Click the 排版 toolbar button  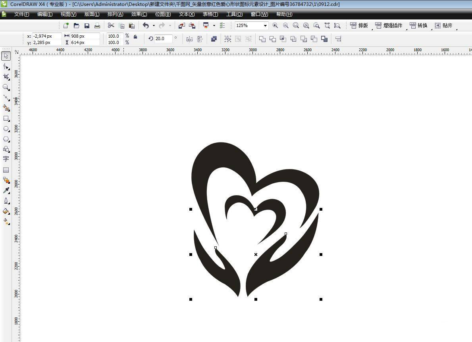[x=359, y=25]
